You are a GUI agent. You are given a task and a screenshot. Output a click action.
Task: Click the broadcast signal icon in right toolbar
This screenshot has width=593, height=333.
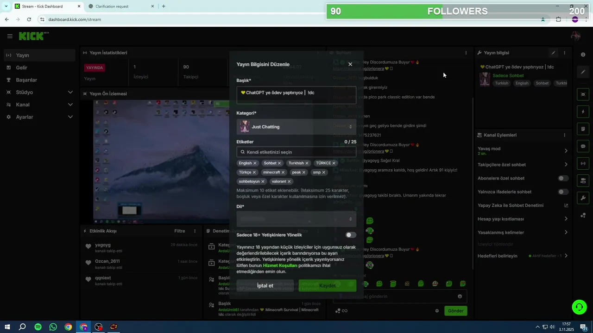583,163
